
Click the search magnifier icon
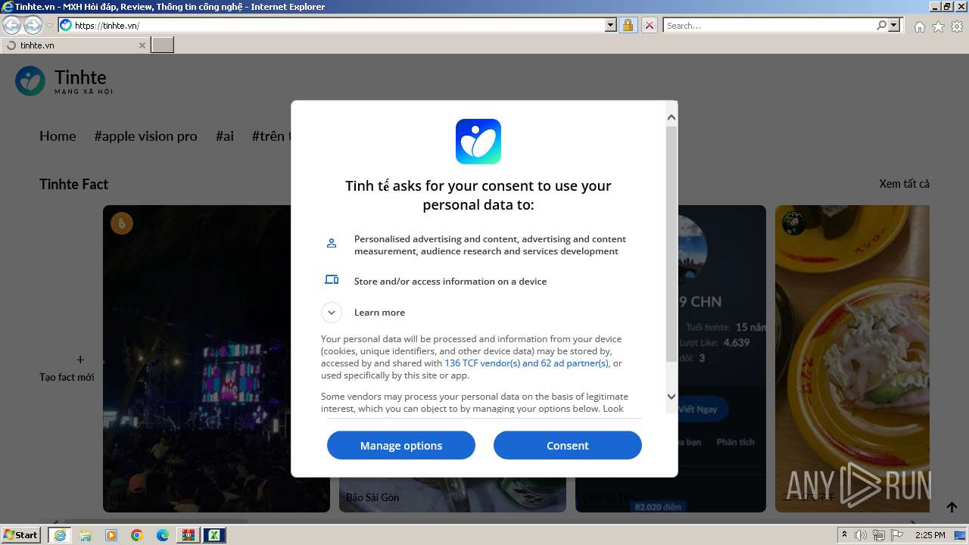(x=881, y=25)
